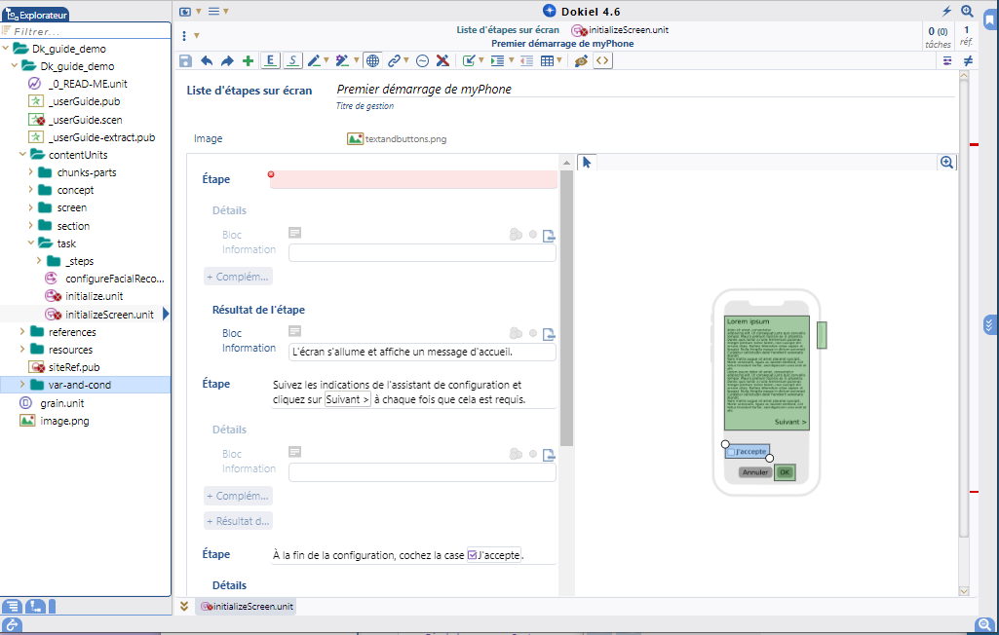Click the Filtrer search field

pos(86,31)
